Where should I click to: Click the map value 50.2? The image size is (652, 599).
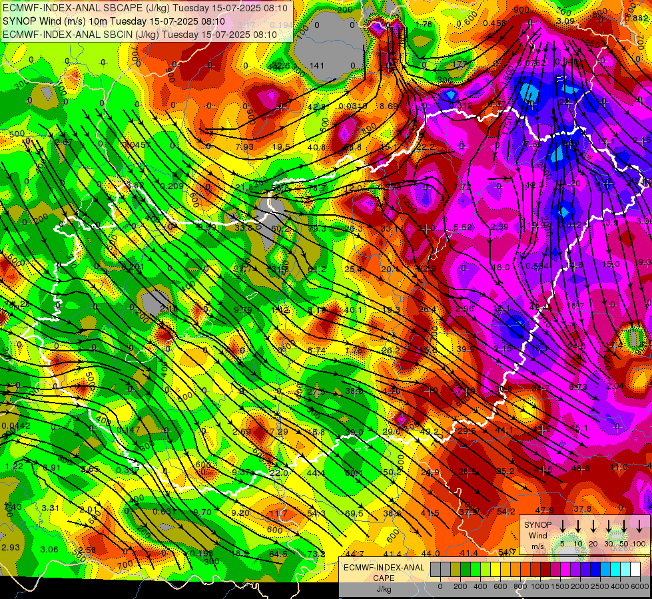click(x=392, y=473)
